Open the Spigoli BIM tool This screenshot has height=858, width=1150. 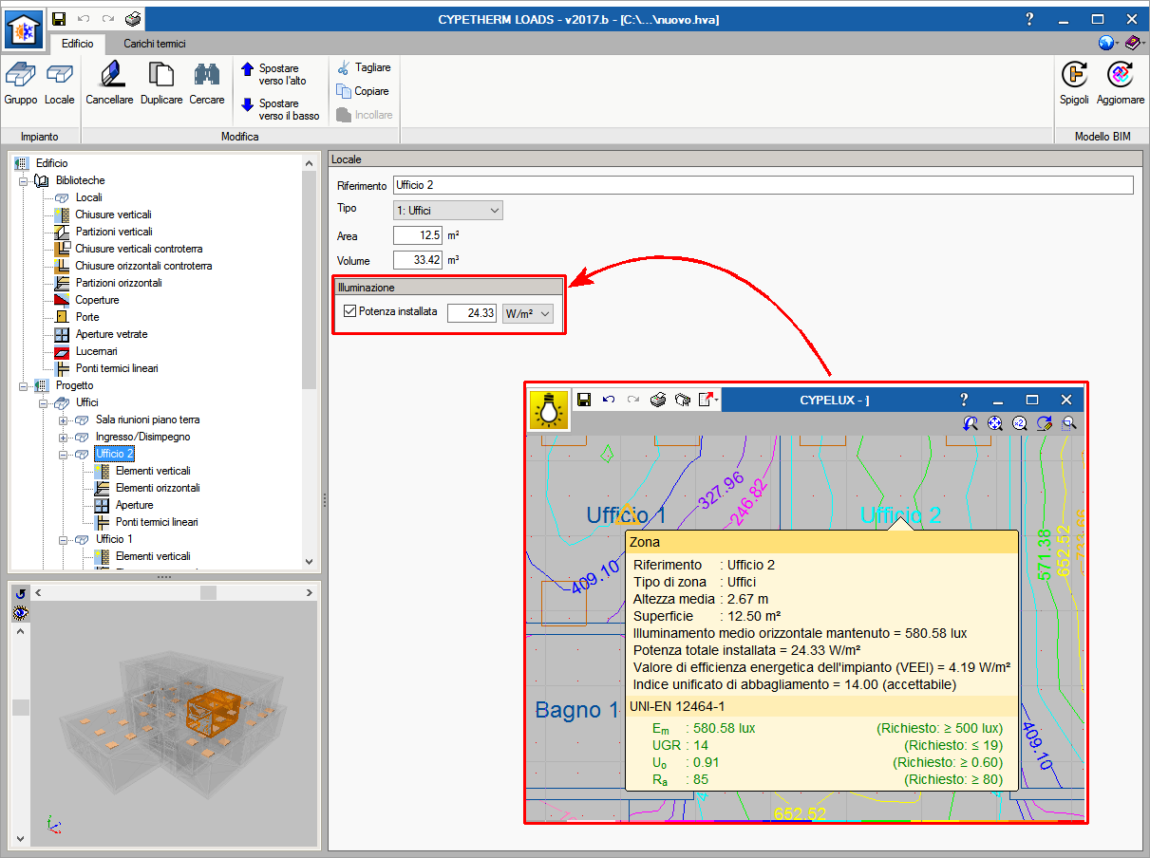click(1074, 84)
